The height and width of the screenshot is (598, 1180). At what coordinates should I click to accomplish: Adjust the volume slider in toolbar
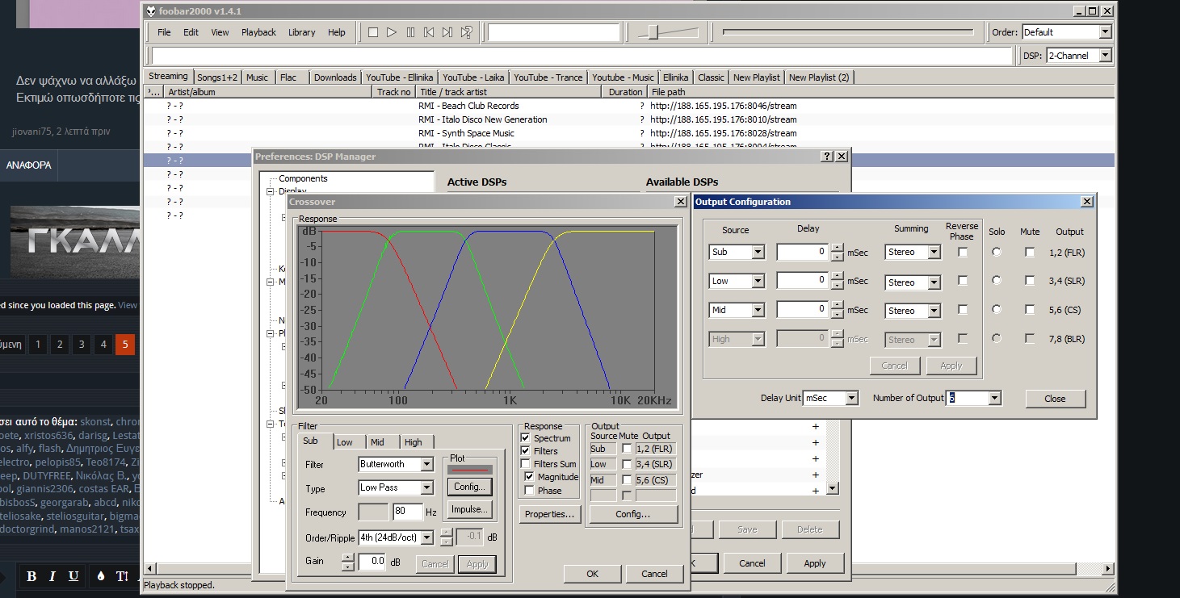(x=653, y=32)
